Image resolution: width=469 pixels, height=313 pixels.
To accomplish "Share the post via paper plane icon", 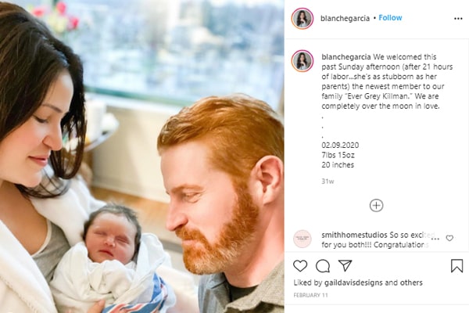I will tap(345, 265).
